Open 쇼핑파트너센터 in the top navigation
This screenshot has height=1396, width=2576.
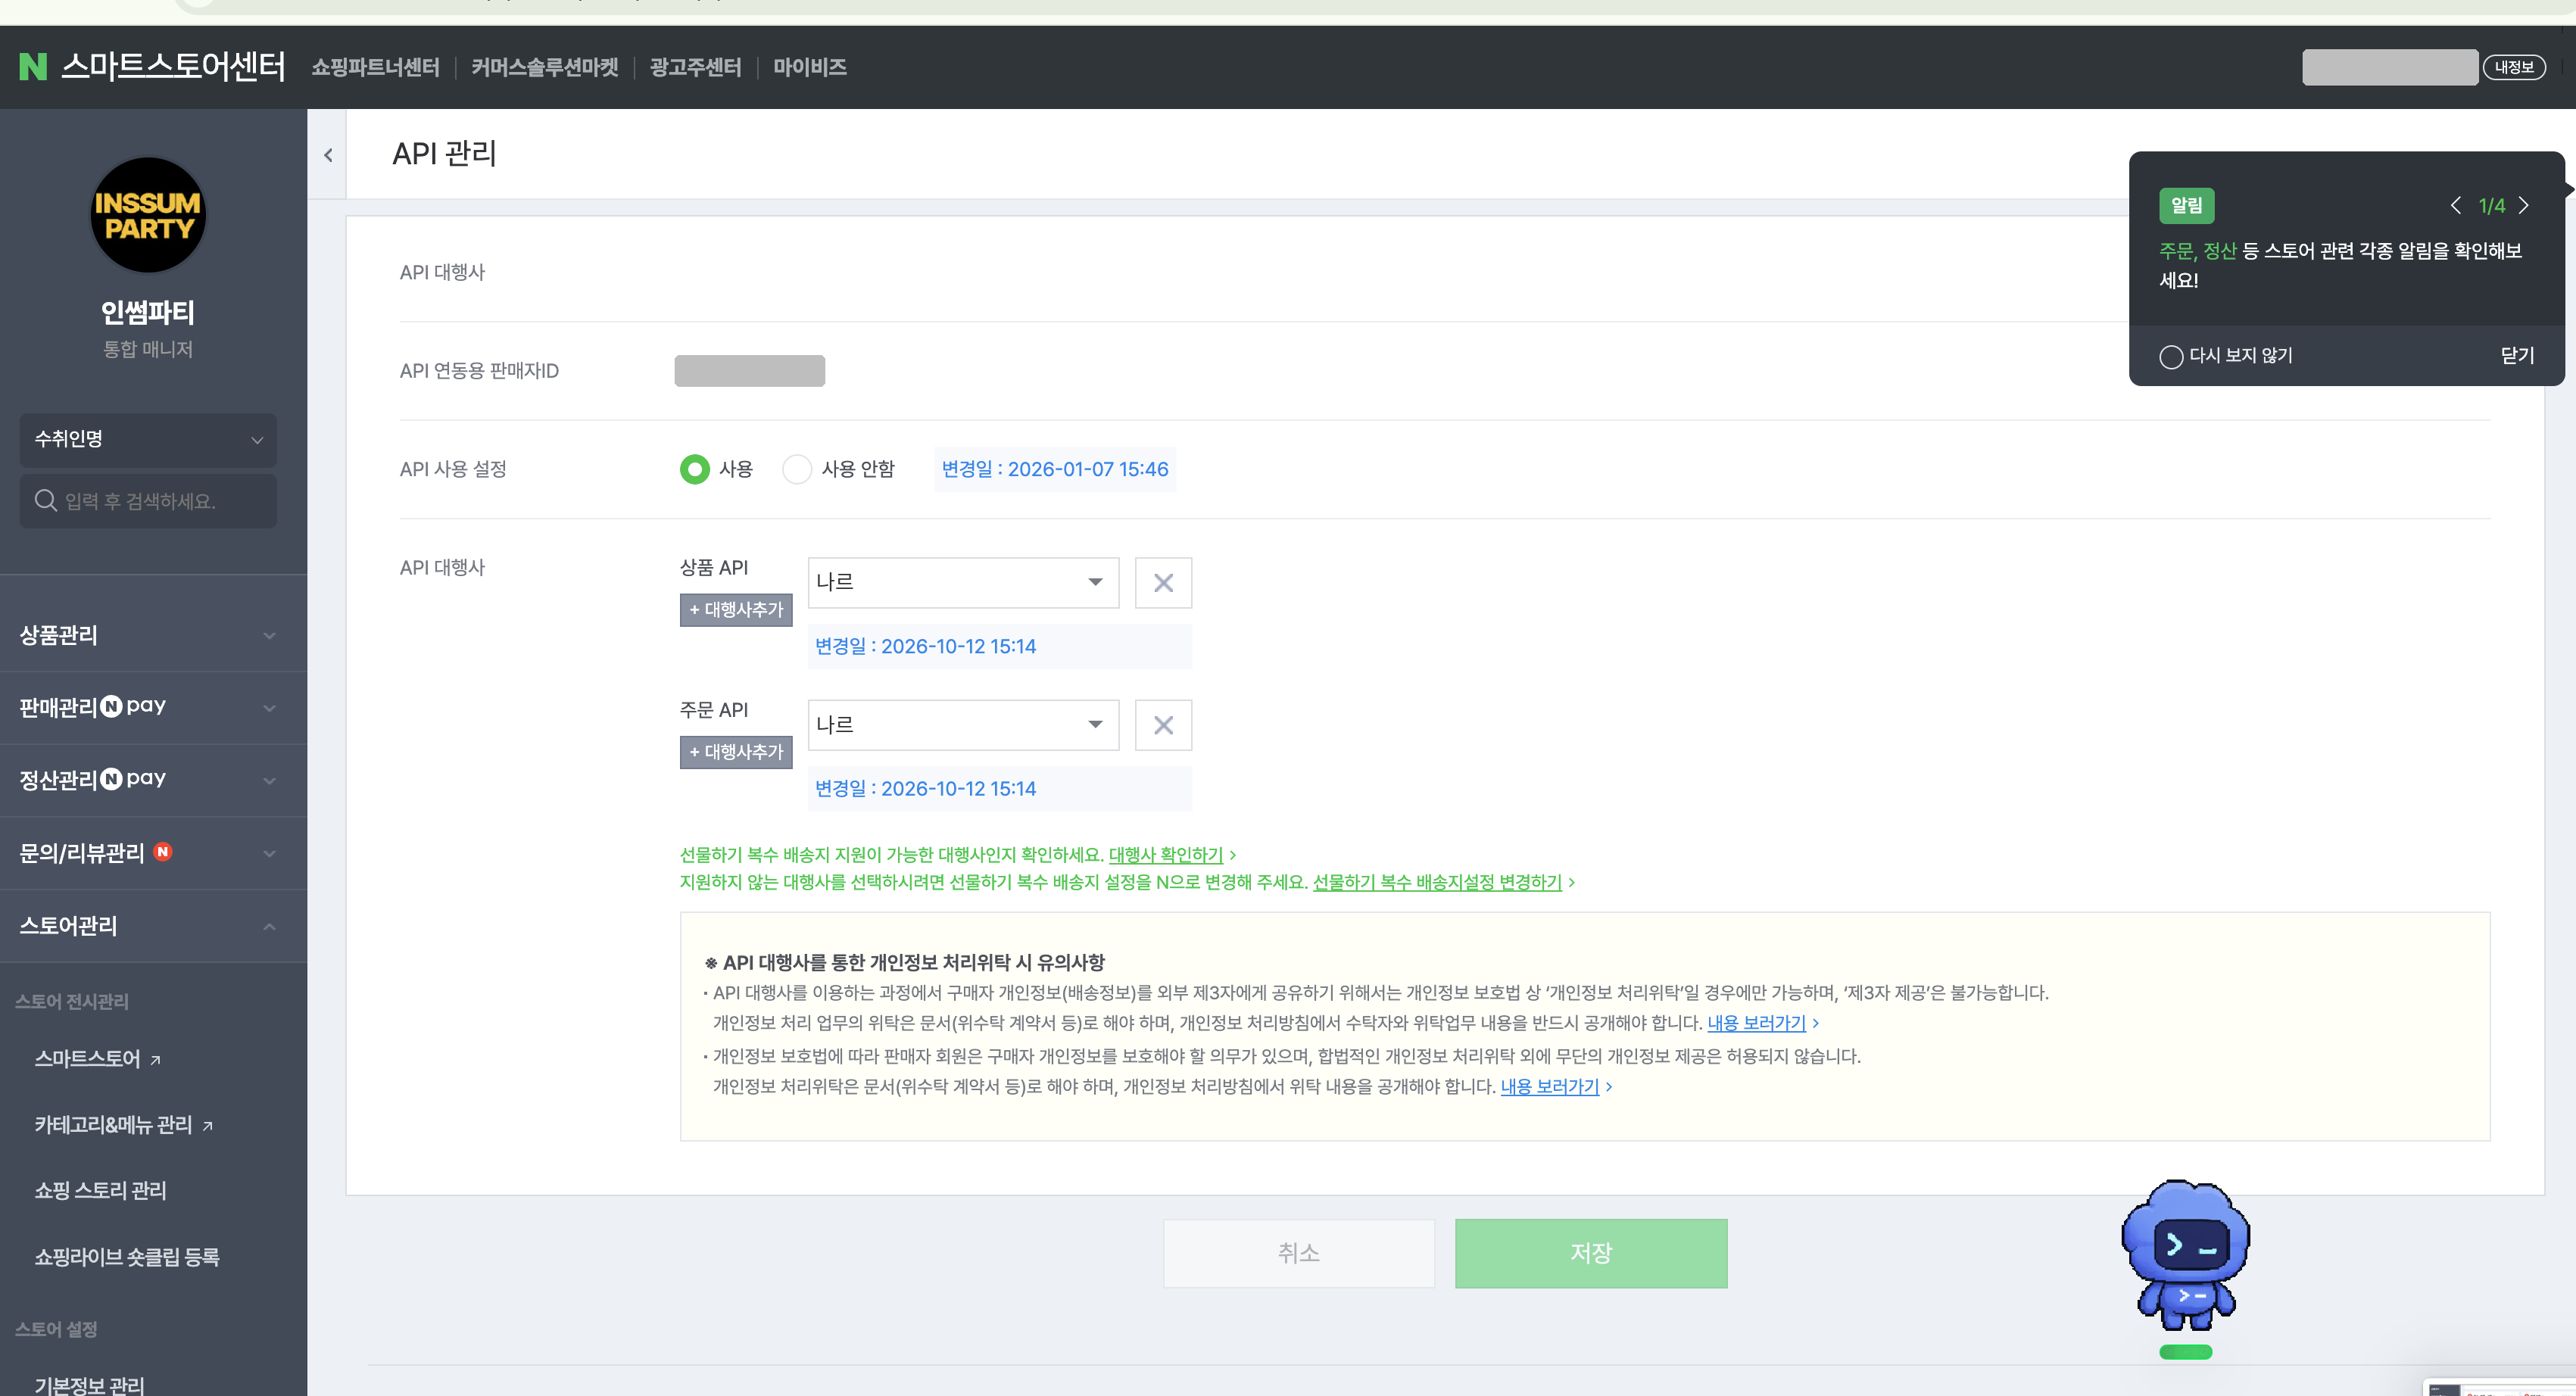click(375, 67)
